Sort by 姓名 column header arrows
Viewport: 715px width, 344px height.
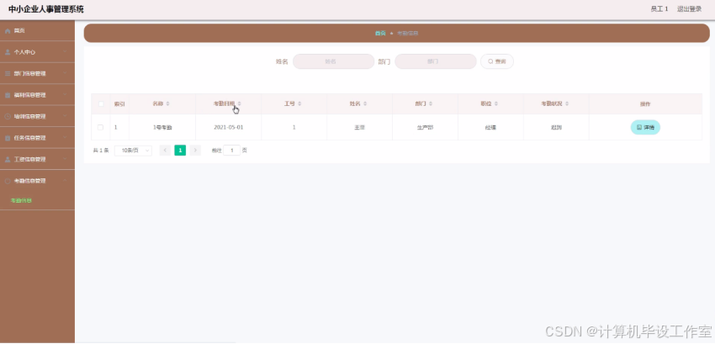365,104
